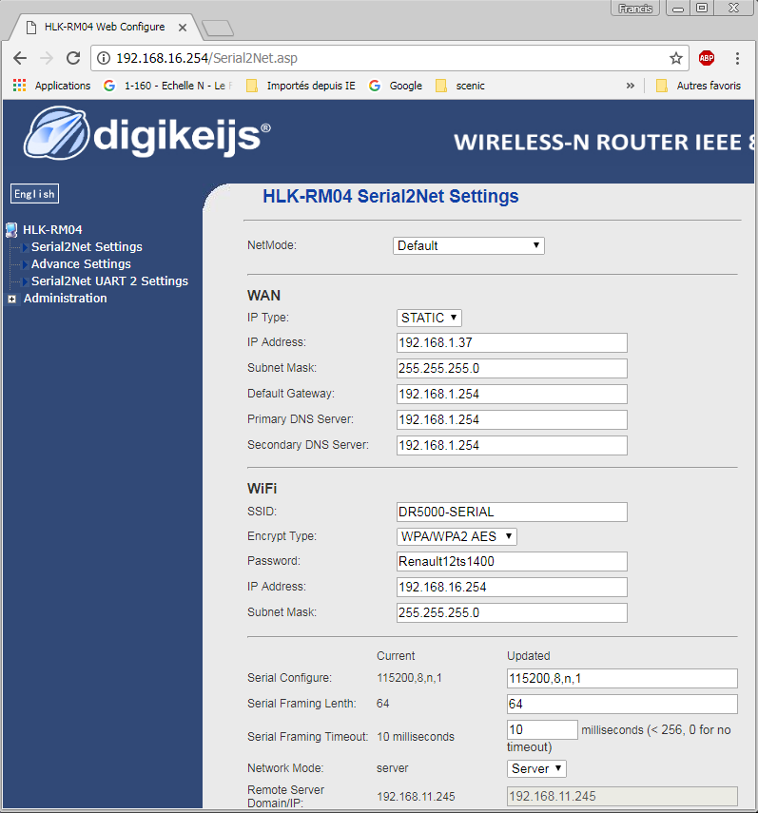Click the WAN IP Address field
The width and height of the screenshot is (758, 813).
(512, 342)
